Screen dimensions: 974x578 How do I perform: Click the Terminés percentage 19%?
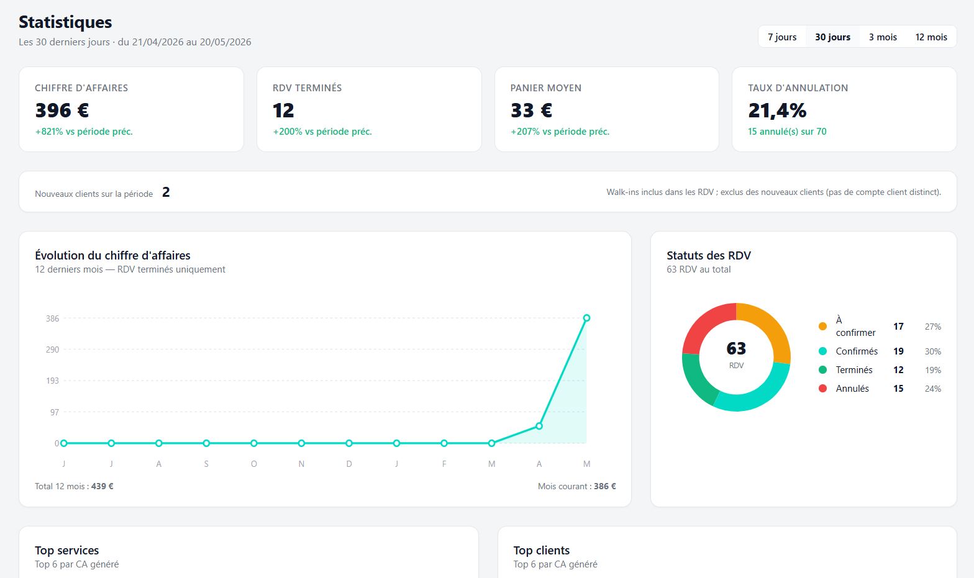[x=932, y=370]
